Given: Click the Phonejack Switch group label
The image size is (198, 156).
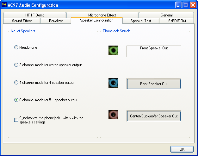Looking at the screenshot, I should click(x=116, y=31).
